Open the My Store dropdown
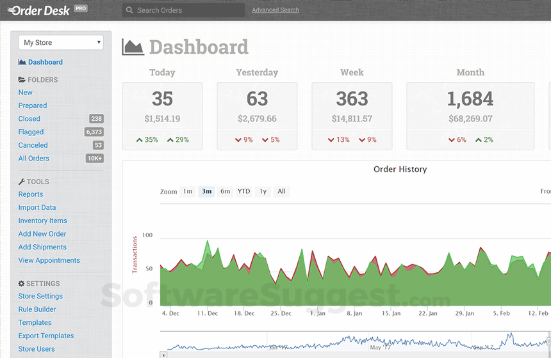 [61, 42]
